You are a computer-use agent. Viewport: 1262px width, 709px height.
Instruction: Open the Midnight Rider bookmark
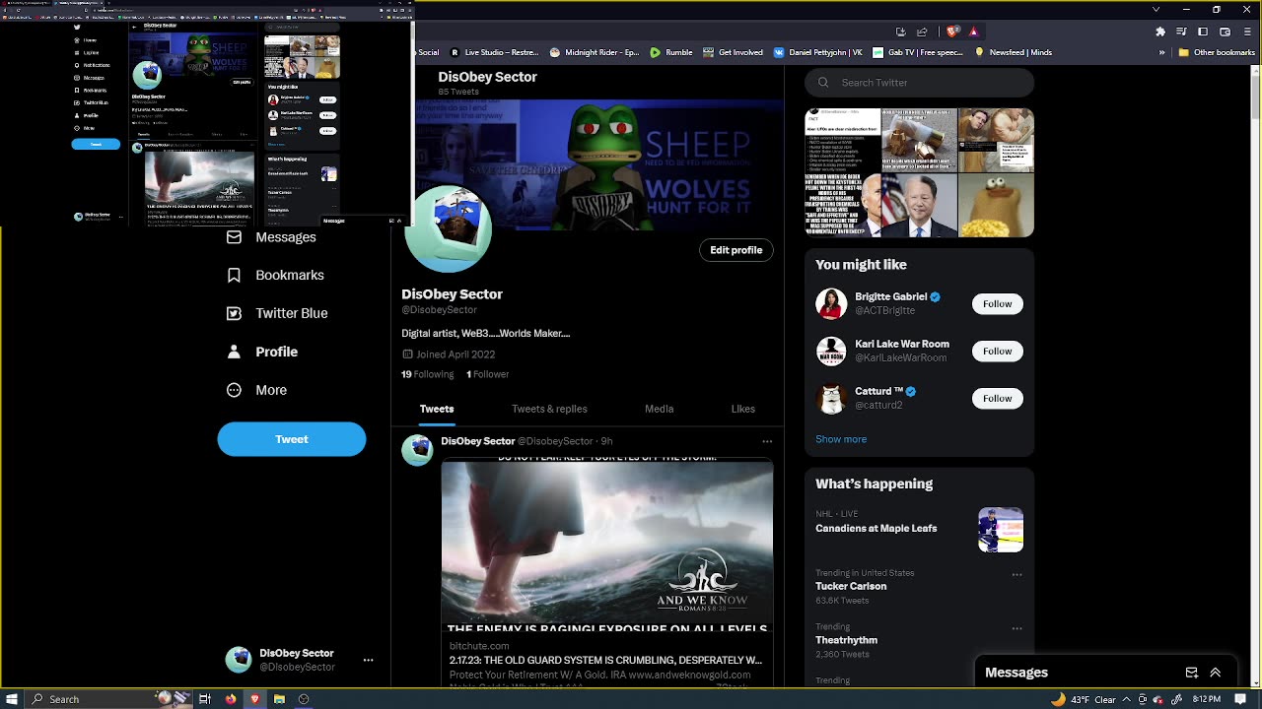[x=595, y=52]
